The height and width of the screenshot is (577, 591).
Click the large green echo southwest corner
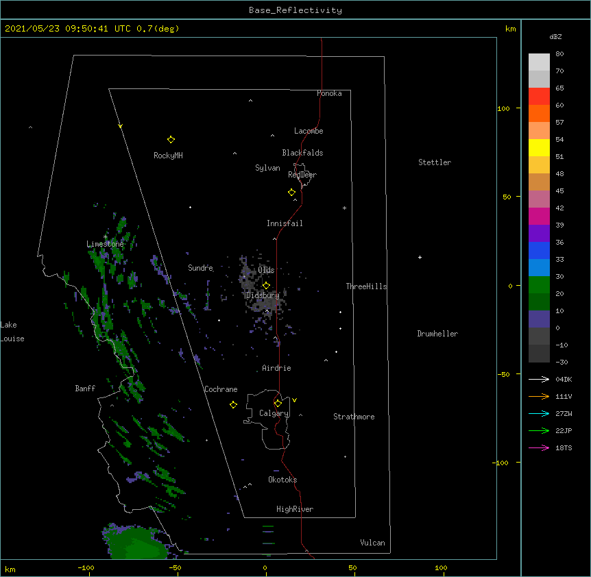tap(136, 542)
